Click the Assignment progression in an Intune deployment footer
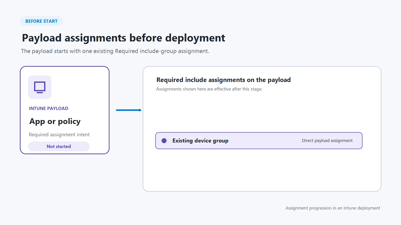401x225 pixels. (333, 208)
